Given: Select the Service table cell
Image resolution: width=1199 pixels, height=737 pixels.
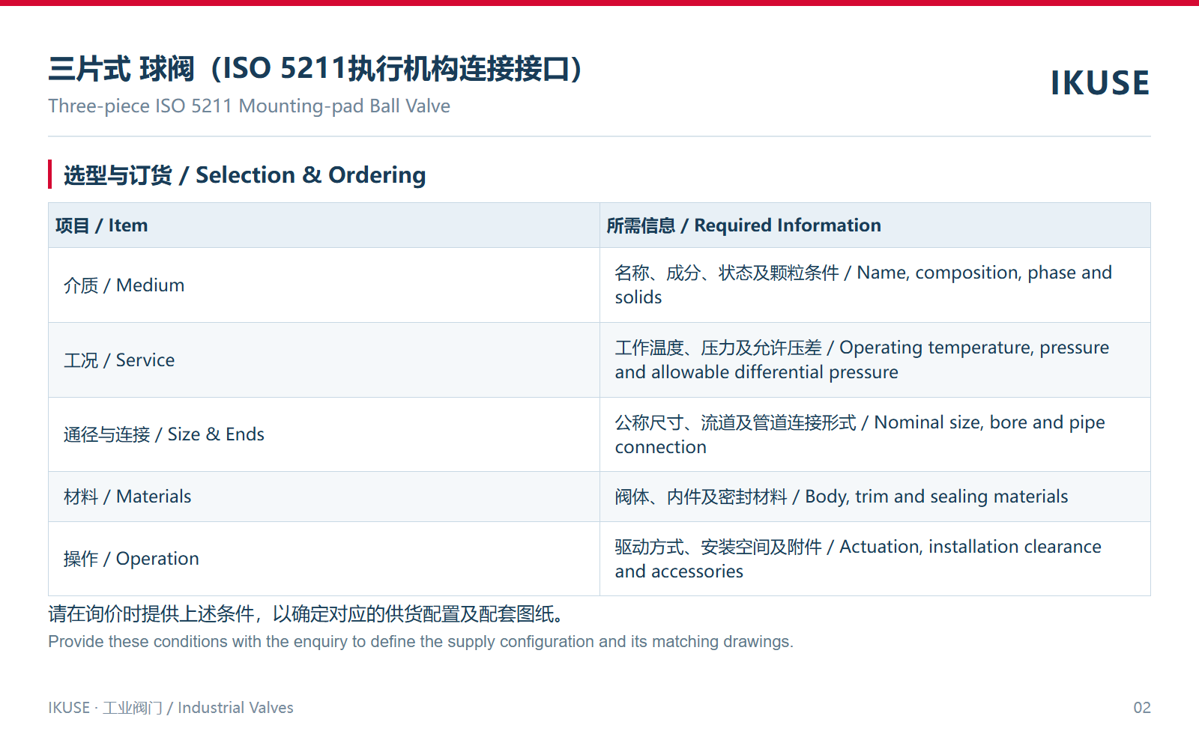Looking at the screenshot, I should pos(324,360).
